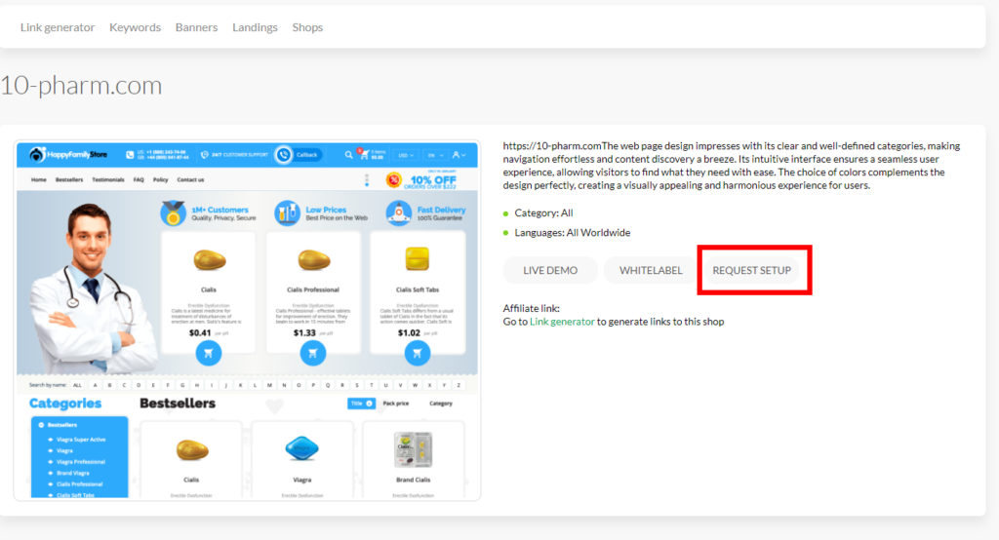Select ALL in the search-by-name letter bar
The image size is (999, 540).
(x=77, y=385)
